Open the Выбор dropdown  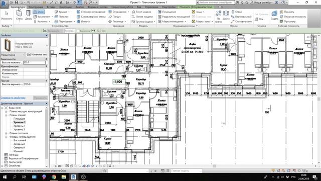(7, 26)
